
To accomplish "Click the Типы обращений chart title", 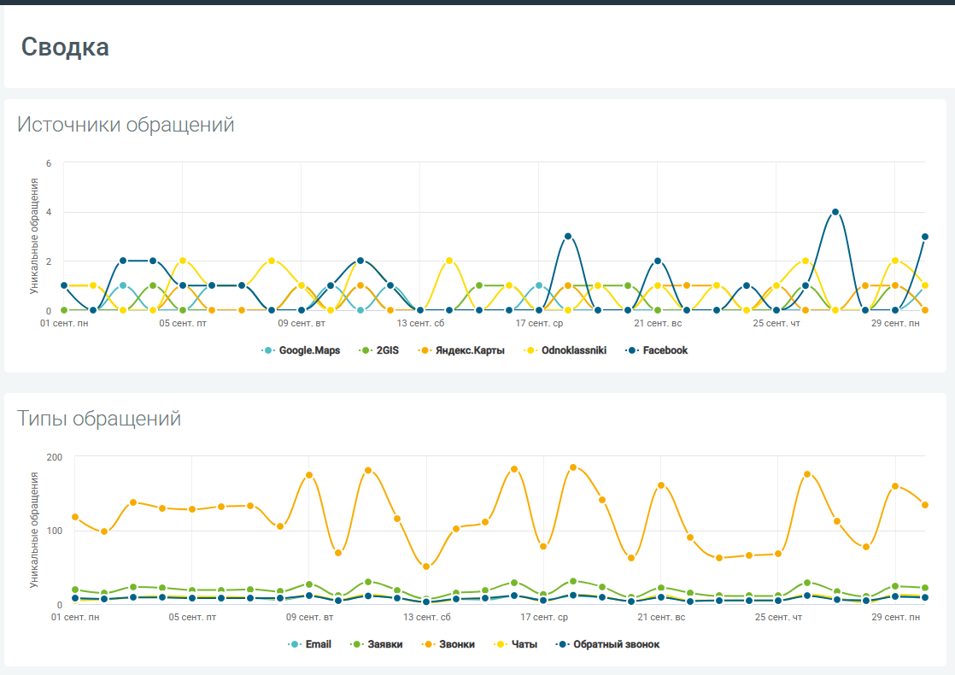I will [x=99, y=419].
